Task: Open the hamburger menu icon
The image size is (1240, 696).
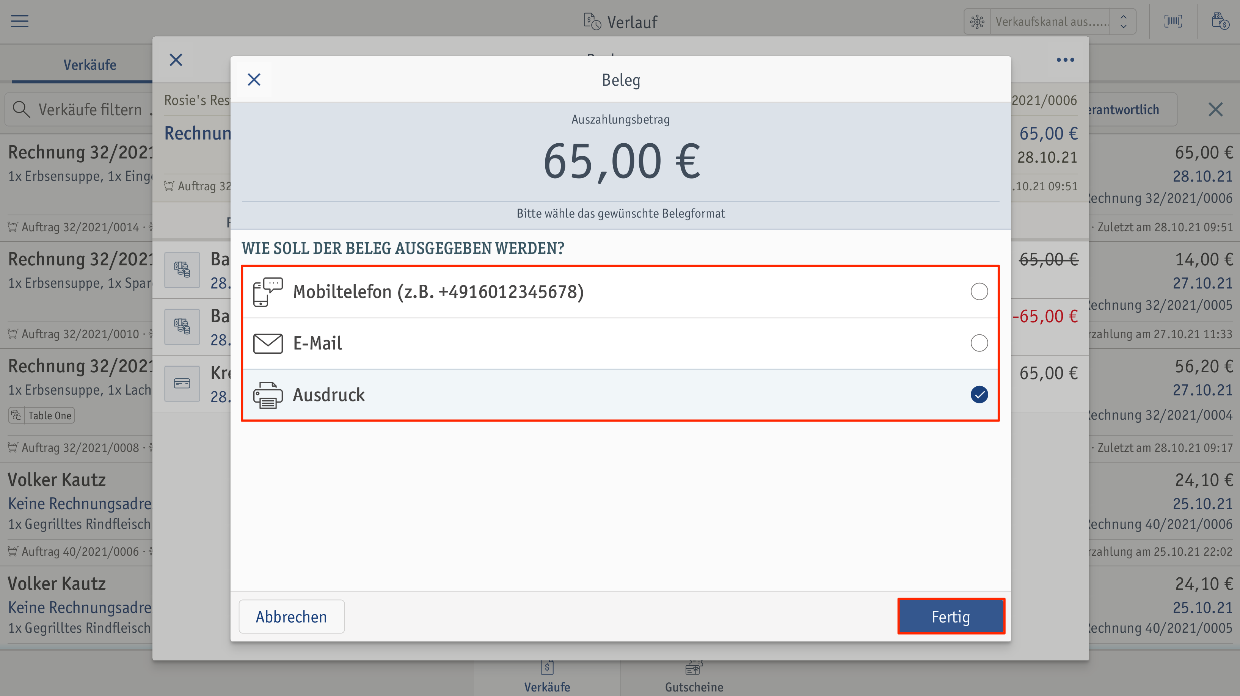Action: point(20,21)
